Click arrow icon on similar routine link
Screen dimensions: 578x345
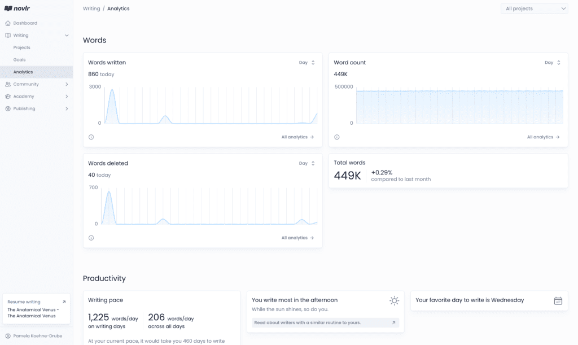click(x=393, y=322)
